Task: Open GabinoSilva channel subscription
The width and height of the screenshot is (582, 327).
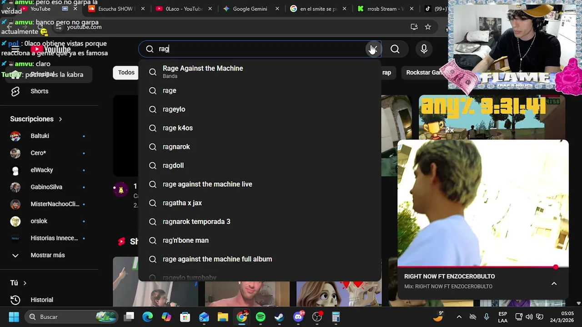Action: [49, 187]
